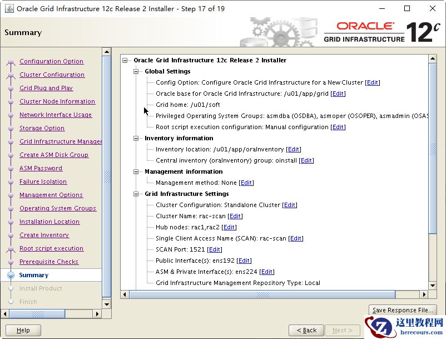
Task: Select Privileged Operating System Groups row
Action: point(291,116)
